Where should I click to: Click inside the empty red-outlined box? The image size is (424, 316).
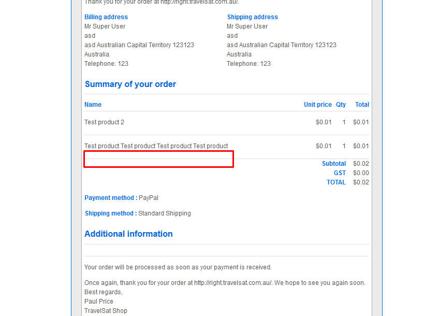point(158,159)
